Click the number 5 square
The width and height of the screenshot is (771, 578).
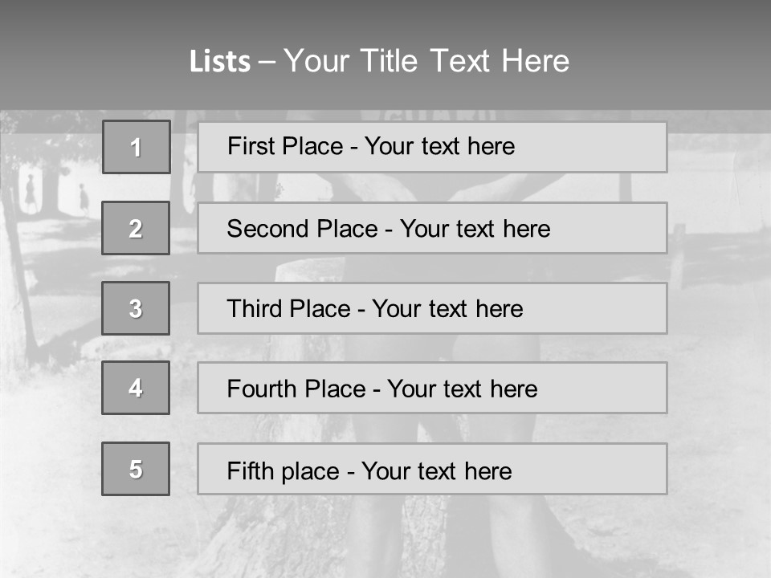[x=136, y=469]
